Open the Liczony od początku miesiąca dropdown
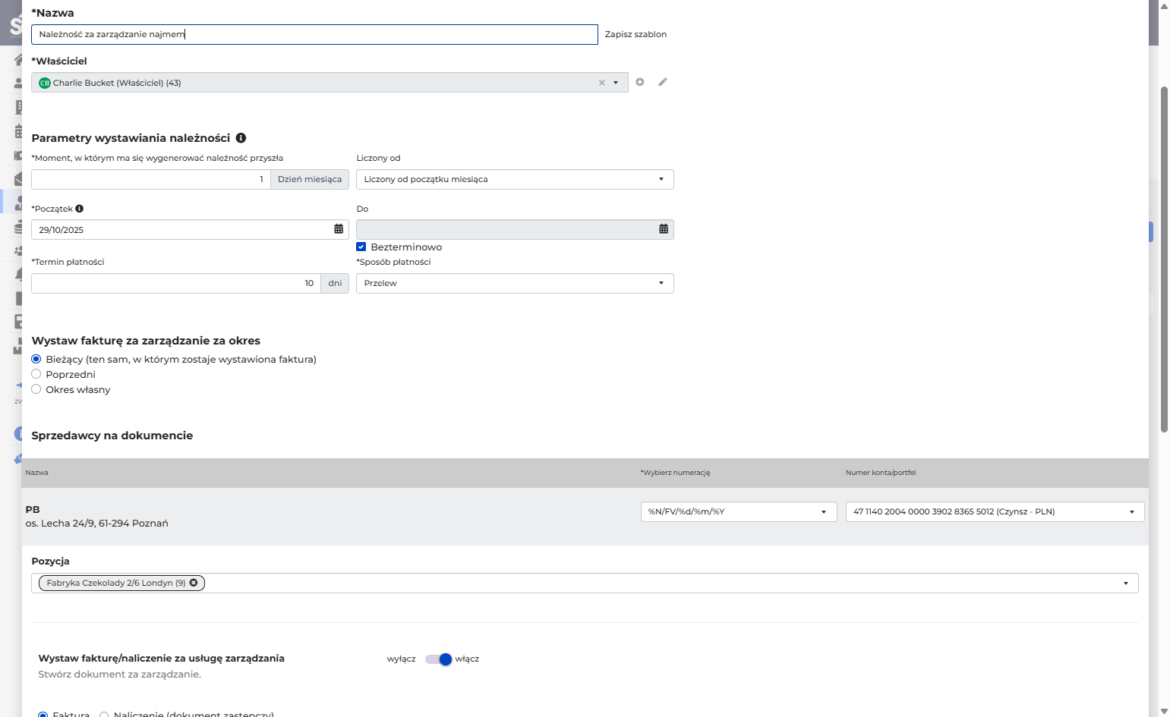 click(x=515, y=179)
